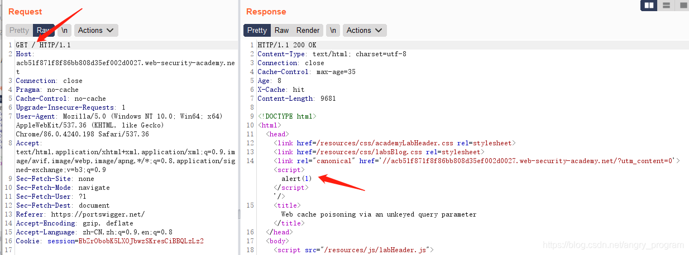Click the Host header name in request

(24, 54)
